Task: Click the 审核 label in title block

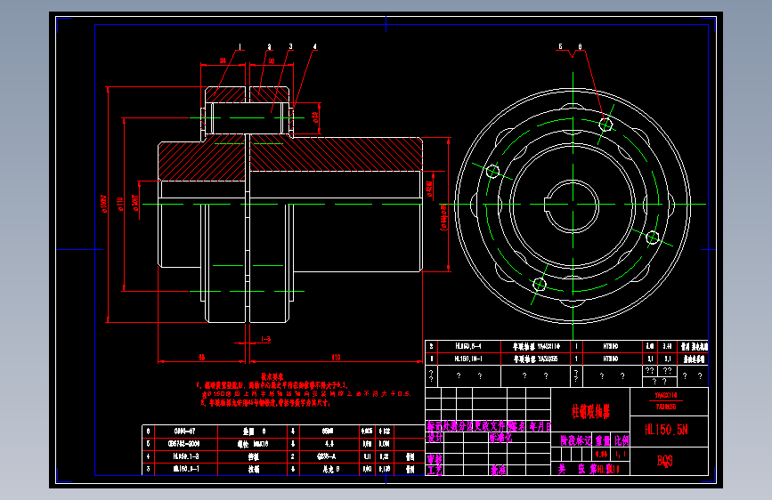Action: click(435, 459)
